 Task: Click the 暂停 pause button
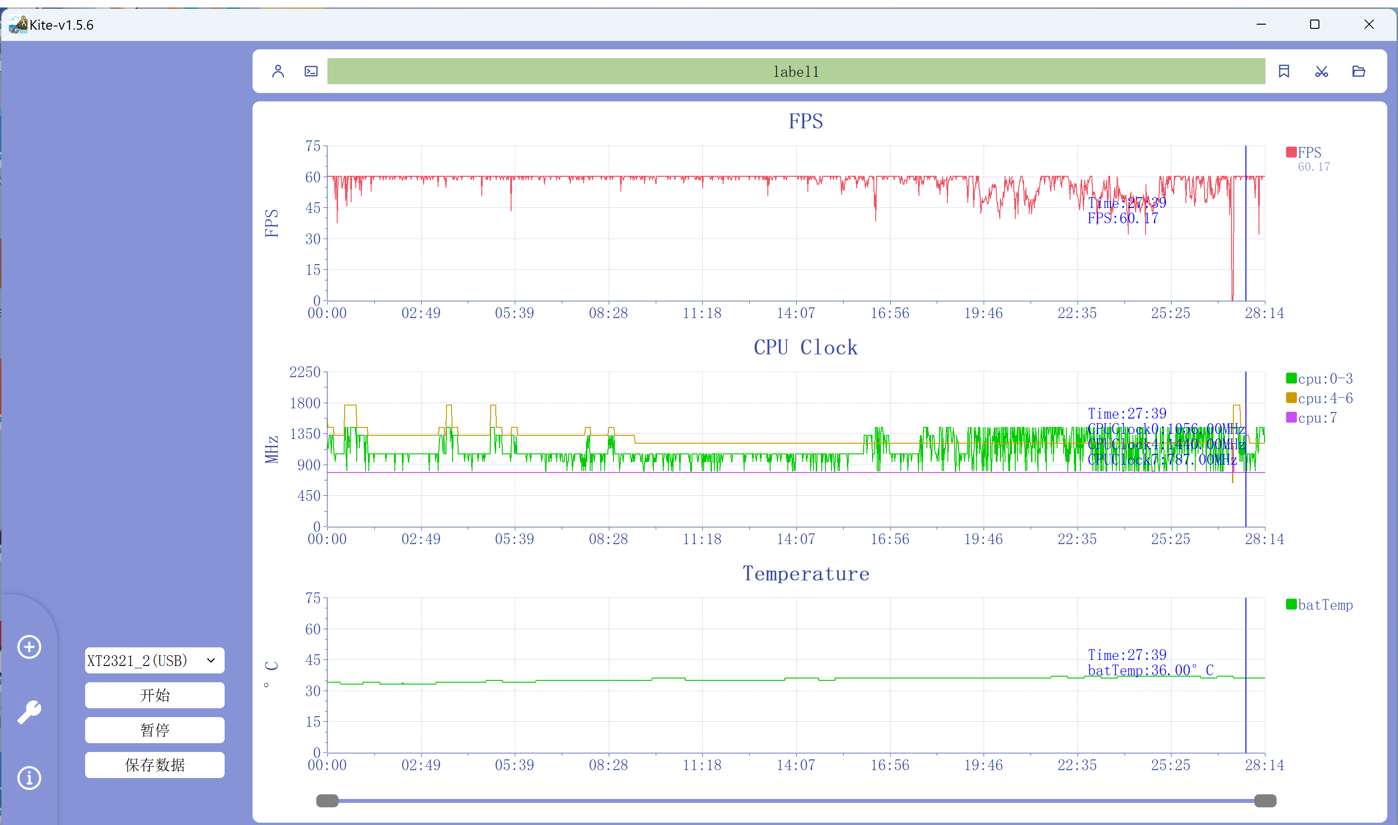(154, 730)
